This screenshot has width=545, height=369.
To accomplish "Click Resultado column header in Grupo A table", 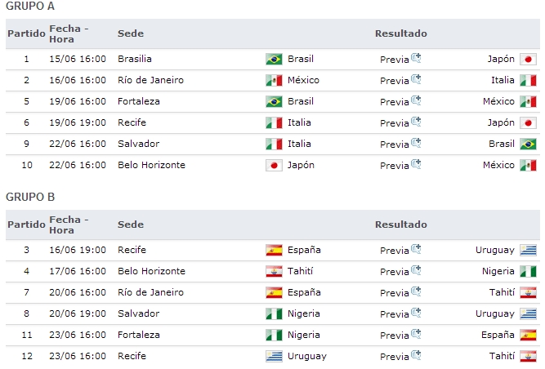I will (400, 33).
